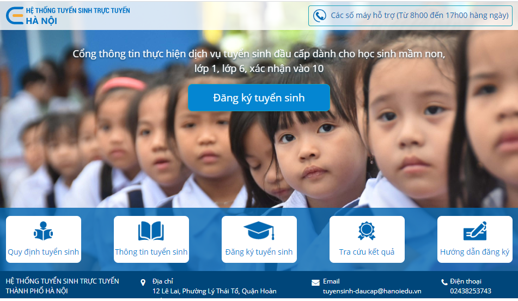This screenshot has height=301, width=518.
Task: Click the envelope email icon in footer
Action: click(x=315, y=282)
